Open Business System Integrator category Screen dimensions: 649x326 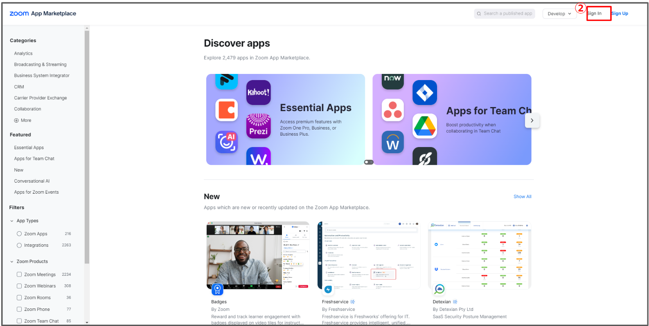pyautogui.click(x=42, y=76)
